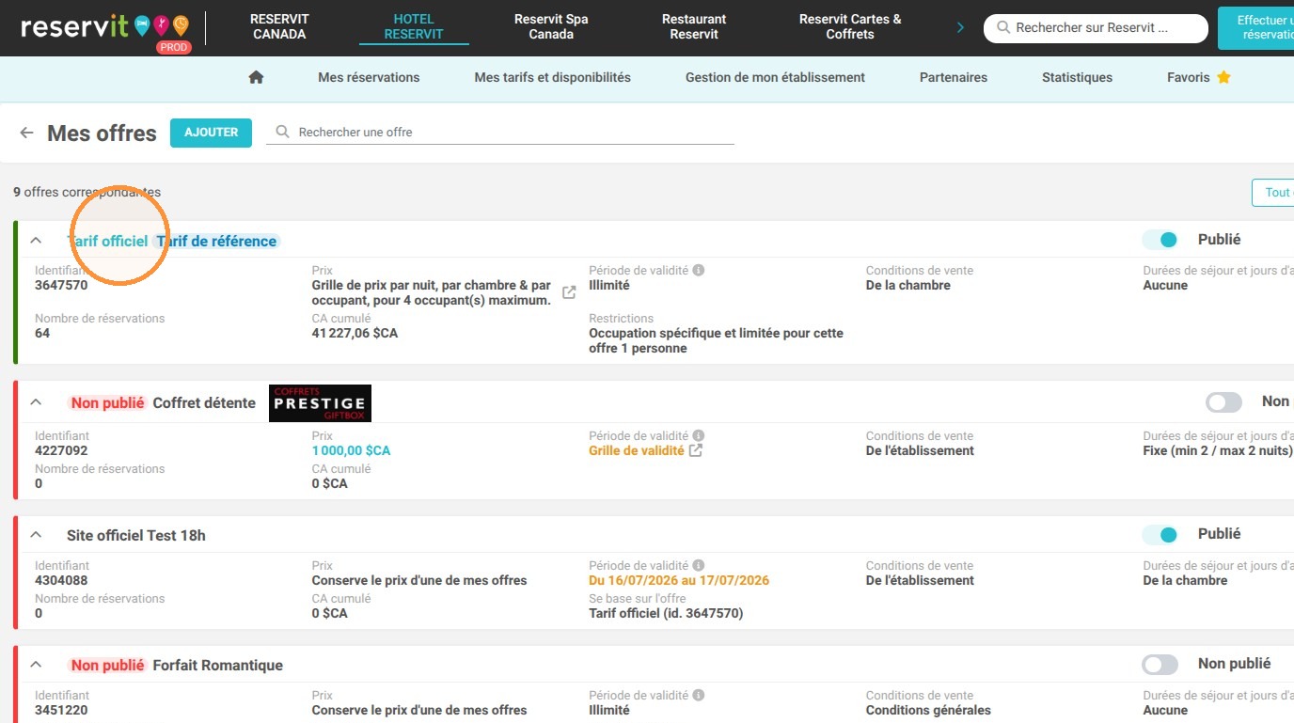This screenshot has width=1294, height=723.
Task: Publish the Coffret détente offer toggle
Action: pos(1224,402)
